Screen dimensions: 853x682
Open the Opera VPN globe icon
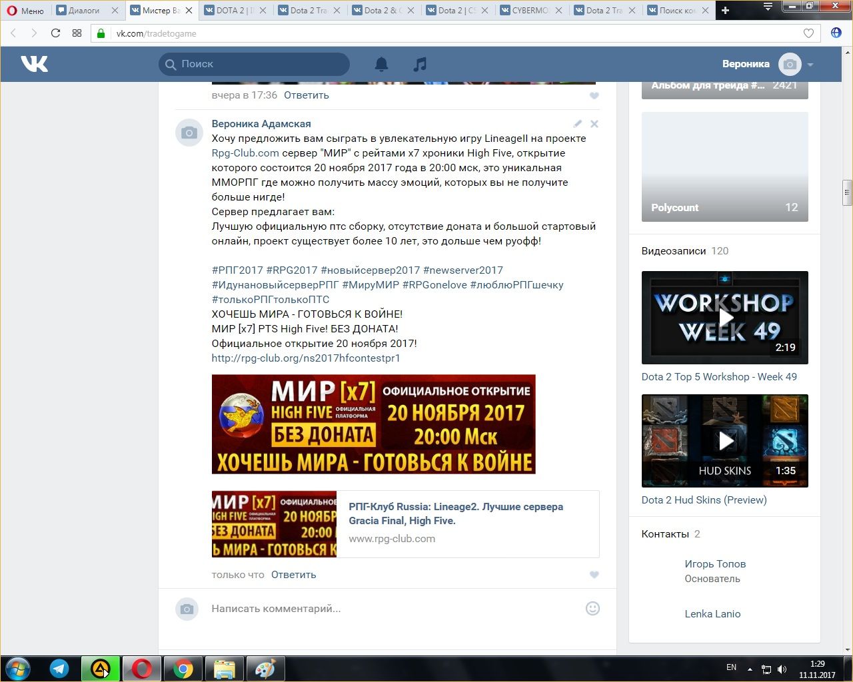(x=836, y=33)
